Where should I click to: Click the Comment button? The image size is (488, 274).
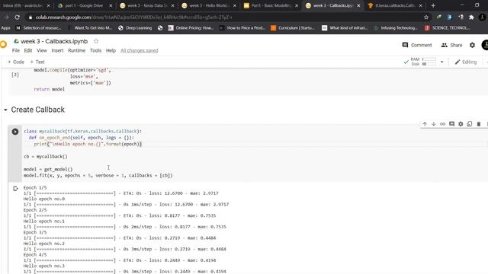click(417, 45)
